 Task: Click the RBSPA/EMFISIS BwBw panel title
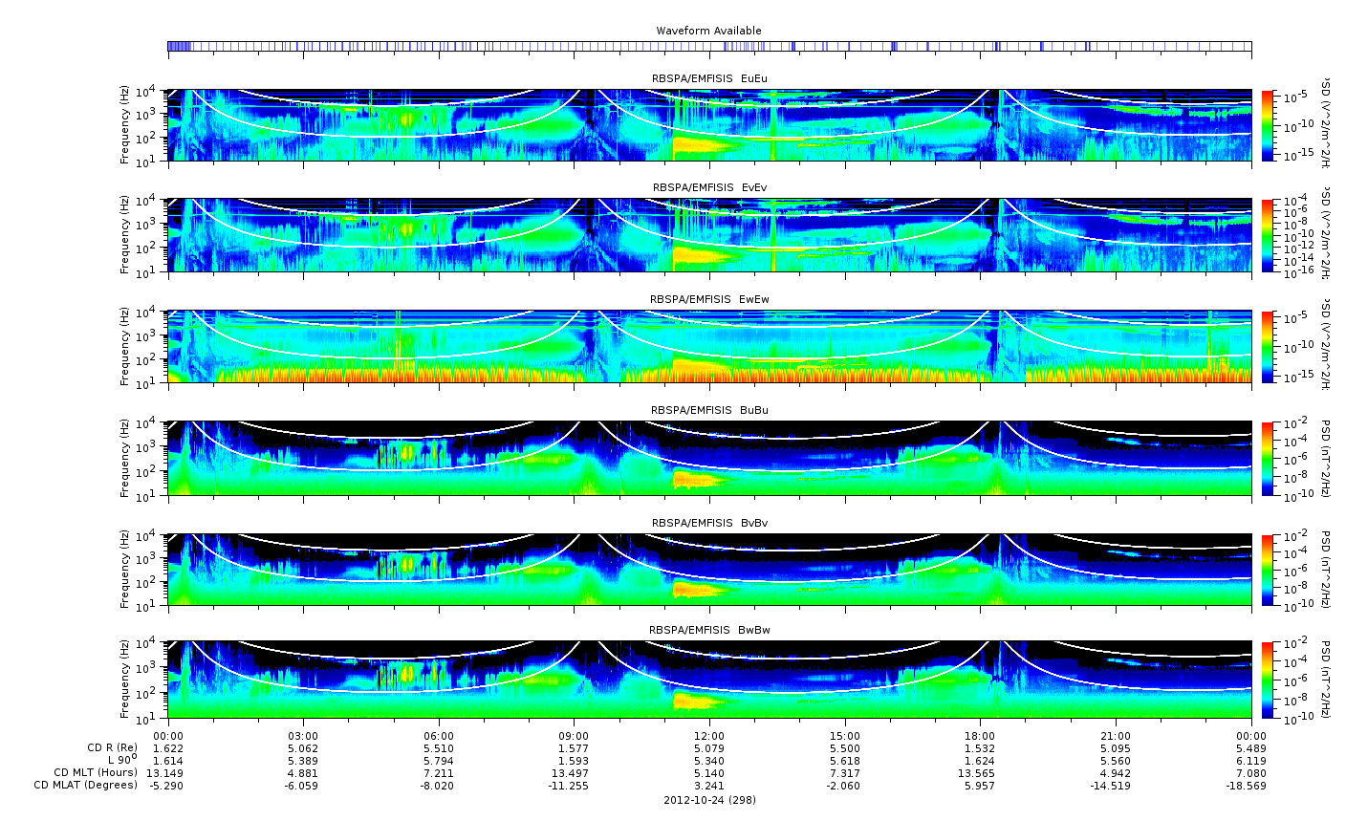point(708,630)
